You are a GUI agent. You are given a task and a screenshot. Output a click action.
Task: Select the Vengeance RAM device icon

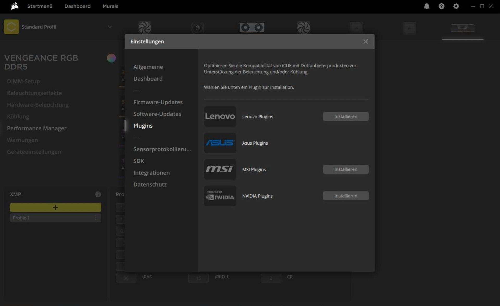pyautogui.click(x=463, y=28)
